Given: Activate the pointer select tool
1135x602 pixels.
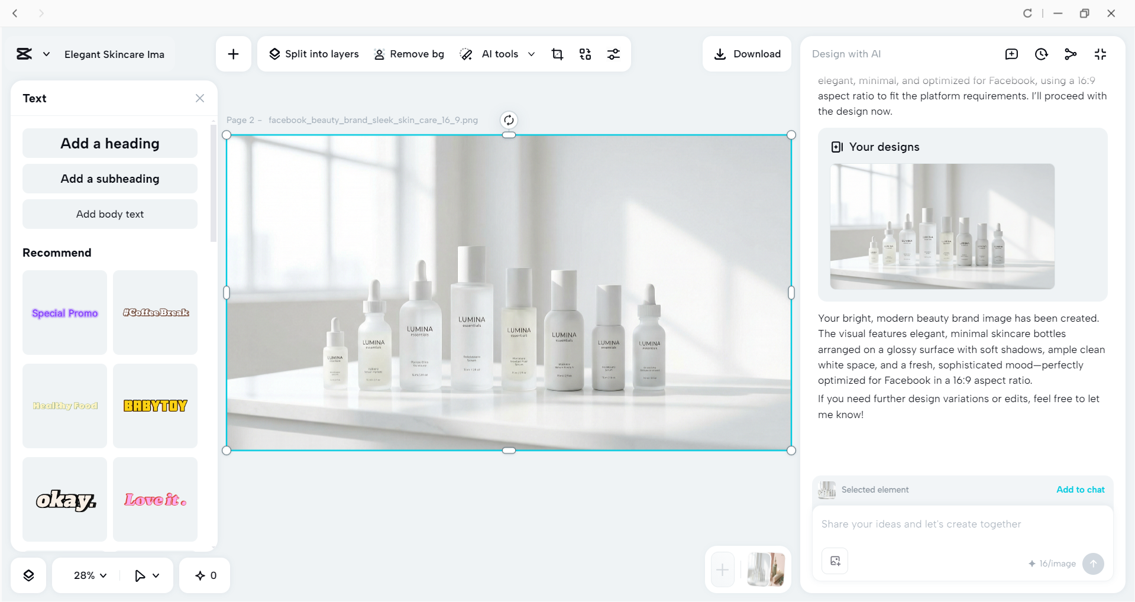Looking at the screenshot, I should tap(140, 575).
